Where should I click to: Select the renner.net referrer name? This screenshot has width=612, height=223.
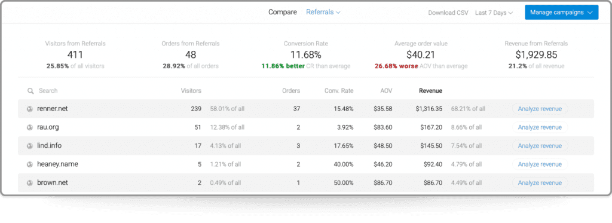(x=53, y=109)
